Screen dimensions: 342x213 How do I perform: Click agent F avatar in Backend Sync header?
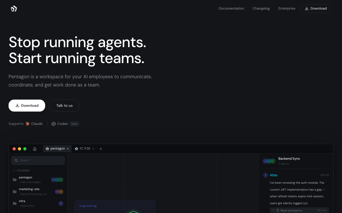click(273, 161)
